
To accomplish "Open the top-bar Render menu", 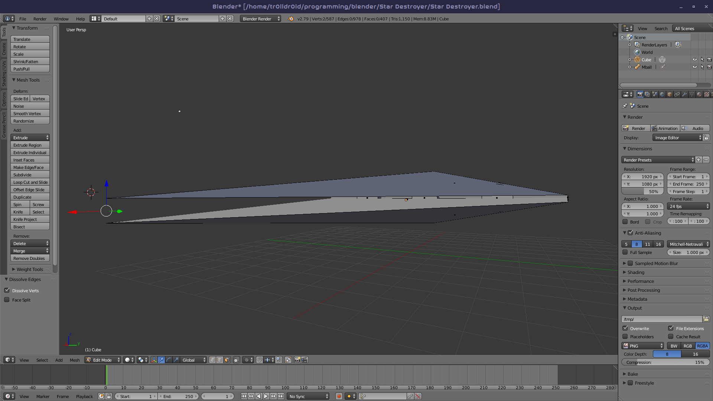I will point(40,19).
